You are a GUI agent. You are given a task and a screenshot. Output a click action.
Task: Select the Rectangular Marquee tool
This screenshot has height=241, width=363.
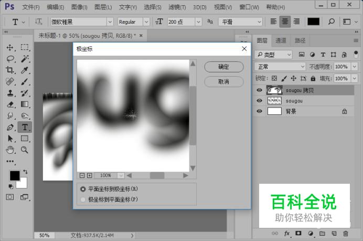25,47
